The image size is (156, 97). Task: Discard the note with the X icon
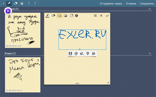click(x=101, y=16)
